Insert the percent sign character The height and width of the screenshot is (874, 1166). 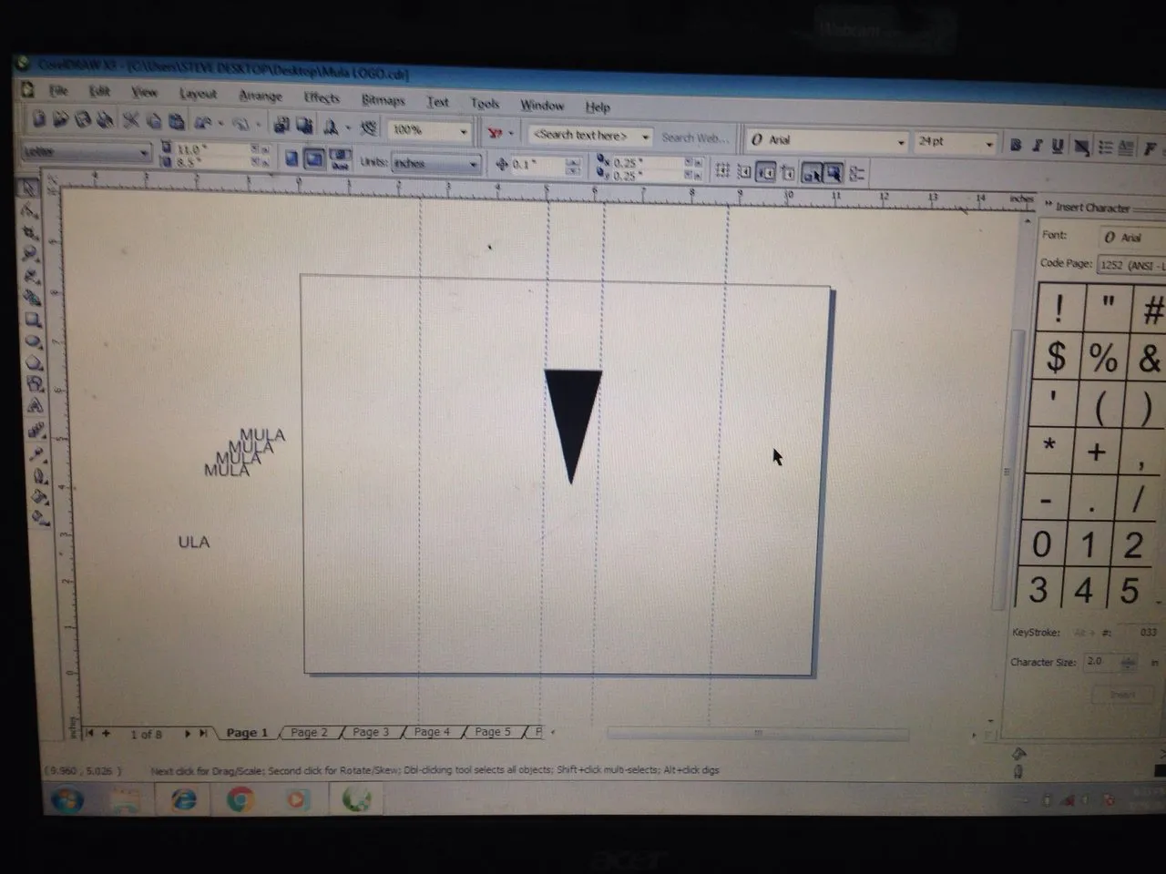pyautogui.click(x=1103, y=358)
